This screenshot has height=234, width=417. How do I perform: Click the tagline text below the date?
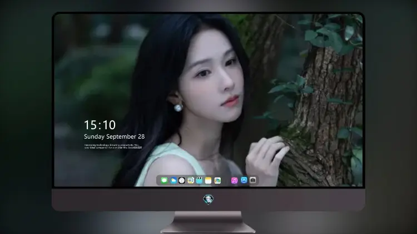113,146
